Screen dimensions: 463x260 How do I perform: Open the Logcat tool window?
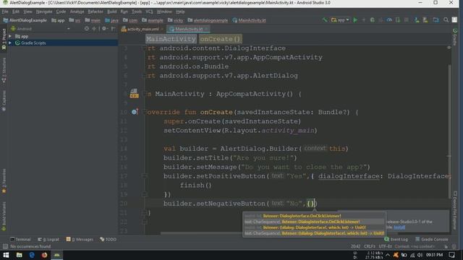48,239
